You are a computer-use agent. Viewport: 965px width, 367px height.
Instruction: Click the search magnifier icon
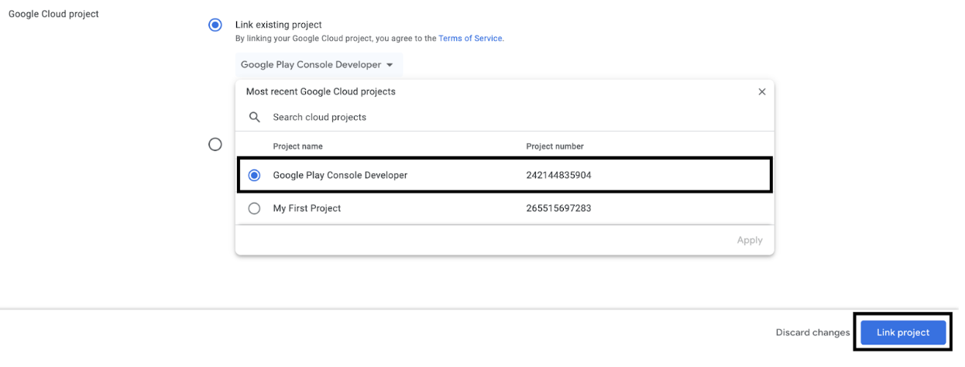[x=254, y=118]
